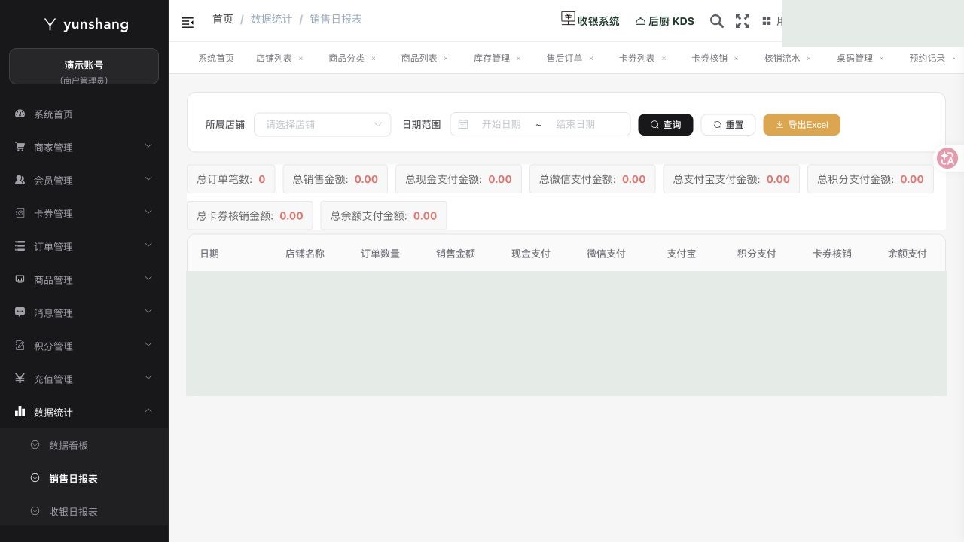Viewport: 964px width, 542px height.
Task: Click the 商品管理 product icon
Action: (20, 279)
